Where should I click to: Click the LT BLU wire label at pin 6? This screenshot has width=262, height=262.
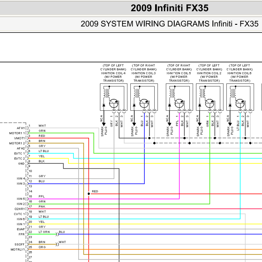(x=43, y=151)
